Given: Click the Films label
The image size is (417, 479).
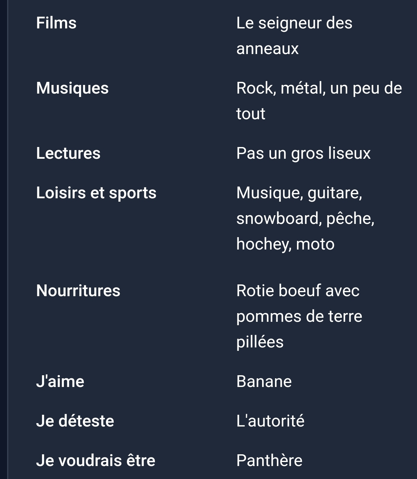Looking at the screenshot, I should (x=56, y=23).
